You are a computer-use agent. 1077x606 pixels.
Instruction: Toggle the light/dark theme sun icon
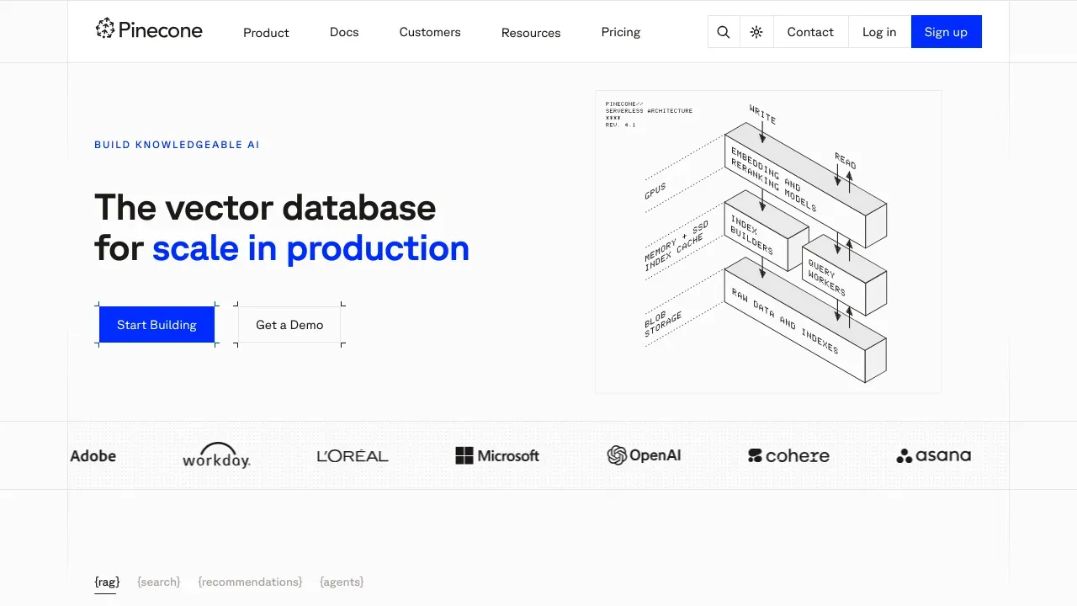(756, 32)
